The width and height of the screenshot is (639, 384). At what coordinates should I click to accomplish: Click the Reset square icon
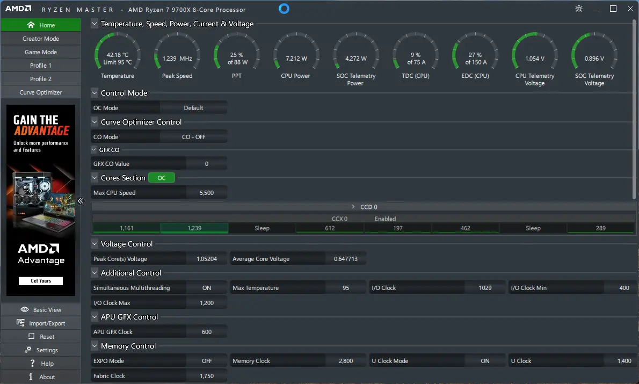point(31,336)
